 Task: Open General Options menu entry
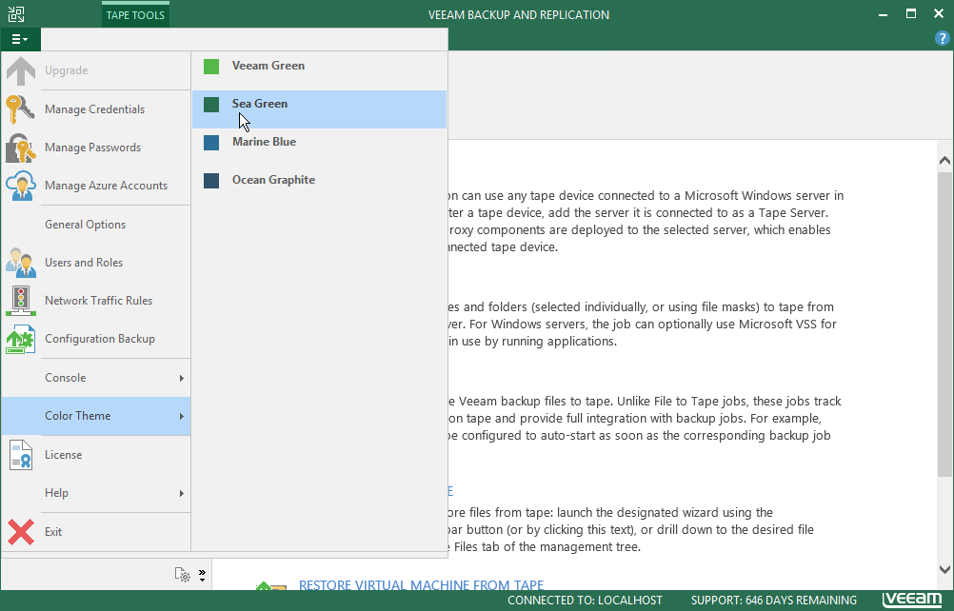[96, 225]
